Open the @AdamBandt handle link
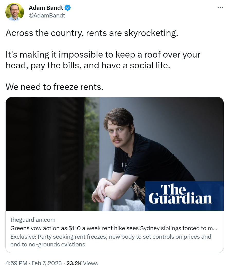Screen dimensions: 226x268 pyautogui.click(x=47, y=15)
